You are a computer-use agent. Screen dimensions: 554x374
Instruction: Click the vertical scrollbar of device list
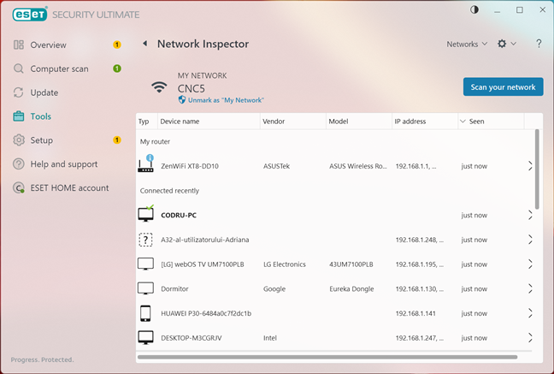point(537,169)
